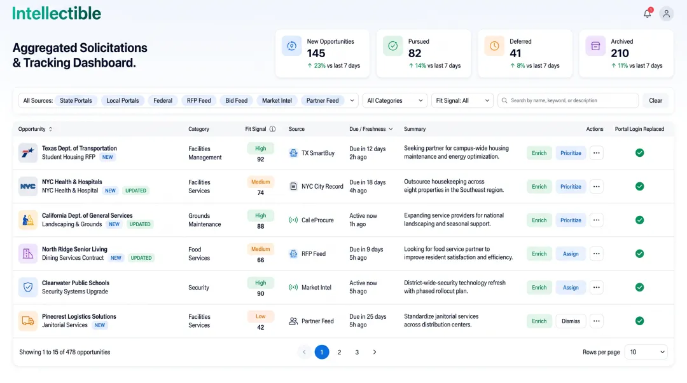Screen dimensions: 687x383
Task: Click the Source column header
Action: [296, 129]
